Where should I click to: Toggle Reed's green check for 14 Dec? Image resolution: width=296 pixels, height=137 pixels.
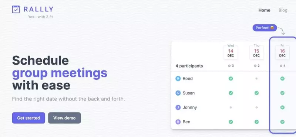231,79
